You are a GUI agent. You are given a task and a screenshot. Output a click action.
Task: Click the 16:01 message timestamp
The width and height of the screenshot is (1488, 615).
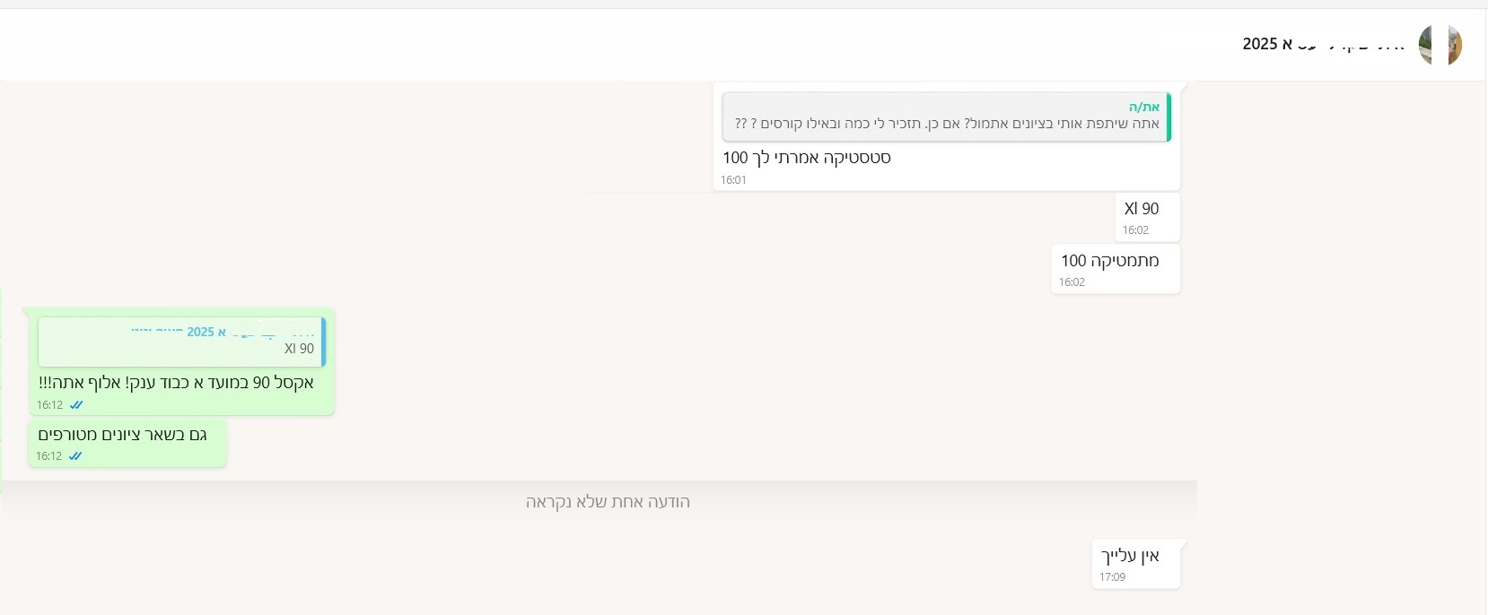coord(733,180)
